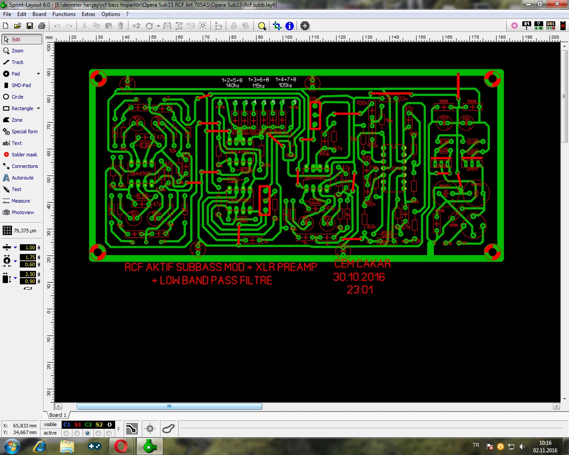Select the Connections tool
Screen dimensions: 569x455
(x=22, y=166)
